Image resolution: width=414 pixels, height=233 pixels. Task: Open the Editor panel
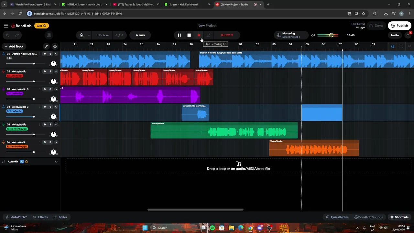pyautogui.click(x=60, y=217)
